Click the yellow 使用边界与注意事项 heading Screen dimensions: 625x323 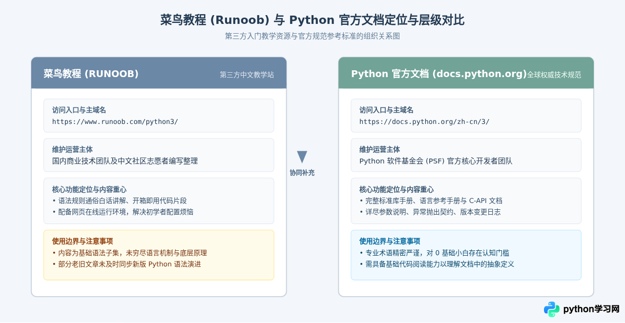click(x=83, y=241)
